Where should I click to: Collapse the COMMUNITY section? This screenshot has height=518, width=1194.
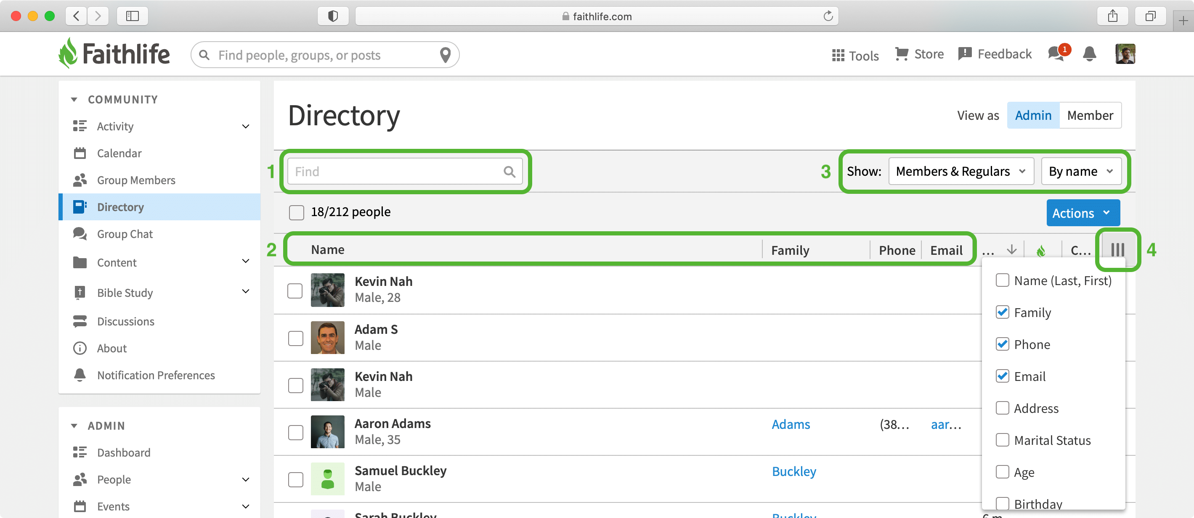pos(74,100)
